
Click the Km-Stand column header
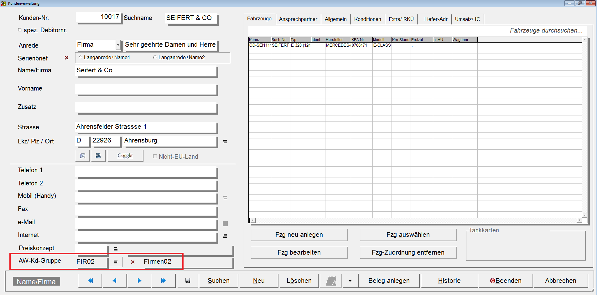pyautogui.click(x=401, y=40)
